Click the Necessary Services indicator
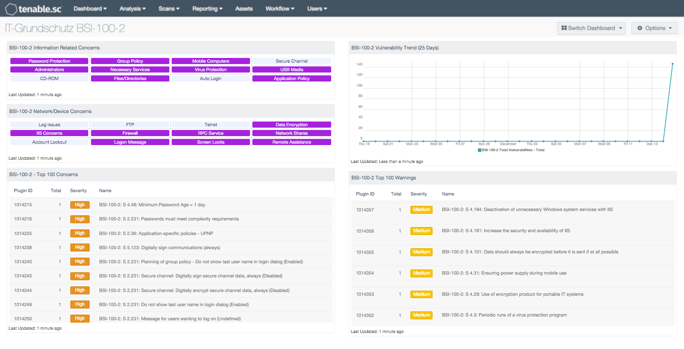 (x=130, y=70)
